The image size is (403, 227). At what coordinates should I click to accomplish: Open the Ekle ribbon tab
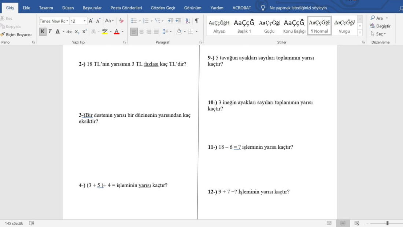26,8
